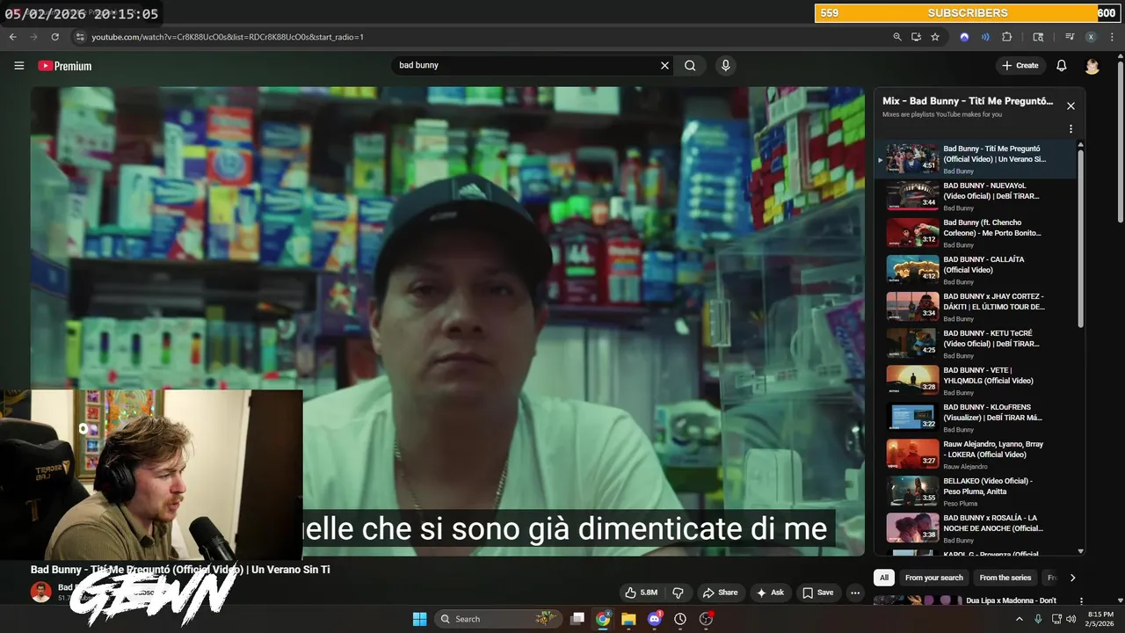Play 'BAD BUNNY - NUEVAYoL' from the mix
This screenshot has height=633, width=1125.
coord(975,196)
